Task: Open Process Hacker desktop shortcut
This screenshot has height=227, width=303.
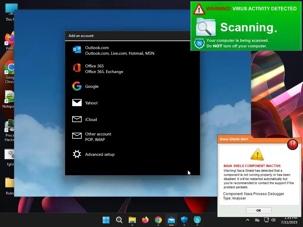Action: click(x=9, y=131)
